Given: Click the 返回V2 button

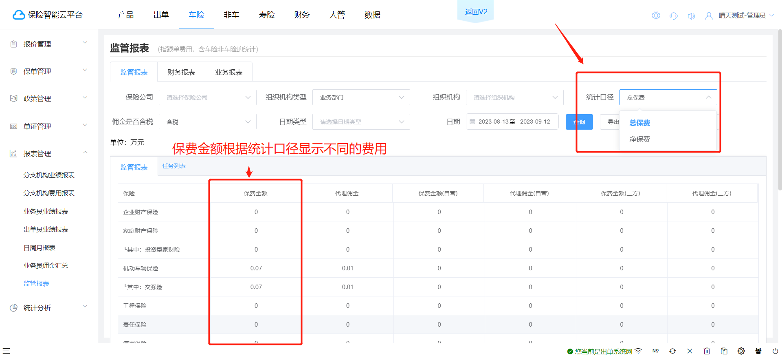Looking at the screenshot, I should click(476, 12).
